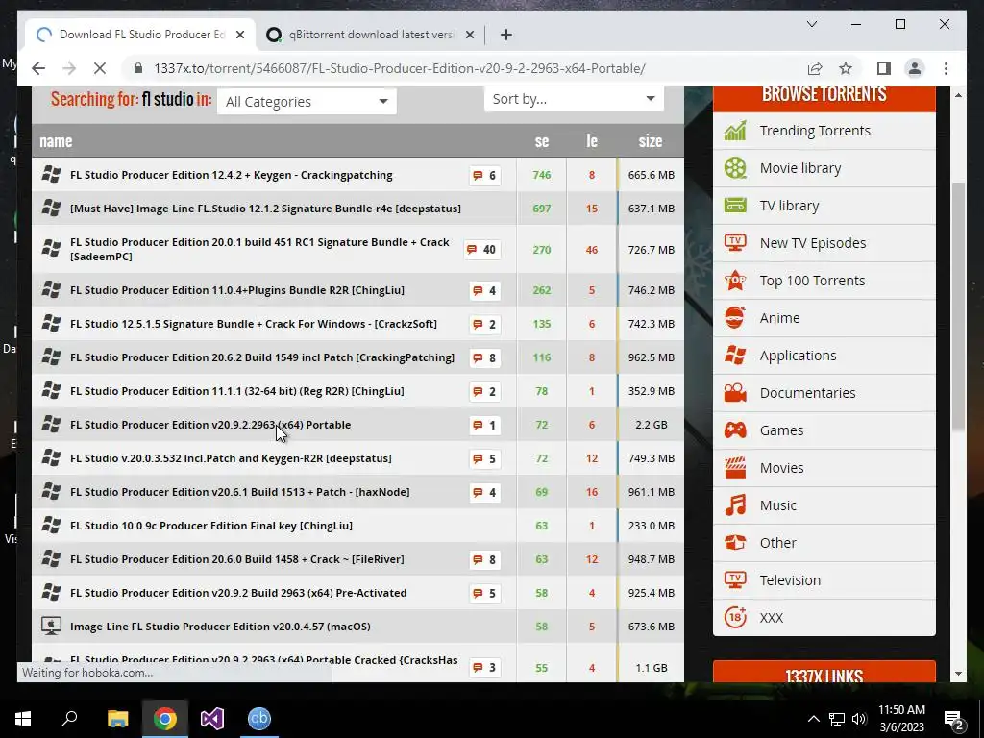The width and height of the screenshot is (984, 738).
Task: Click the page vertical scrollbar thumb
Action: [958, 307]
